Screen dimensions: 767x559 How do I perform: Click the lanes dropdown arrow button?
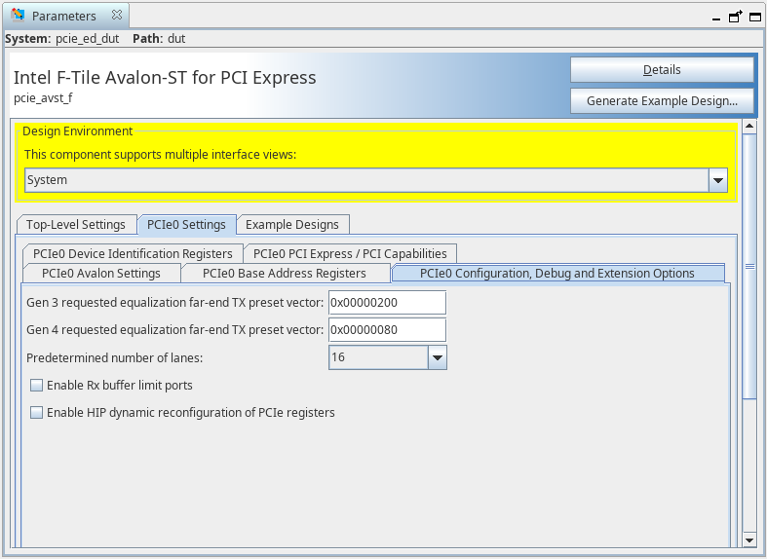click(x=438, y=357)
